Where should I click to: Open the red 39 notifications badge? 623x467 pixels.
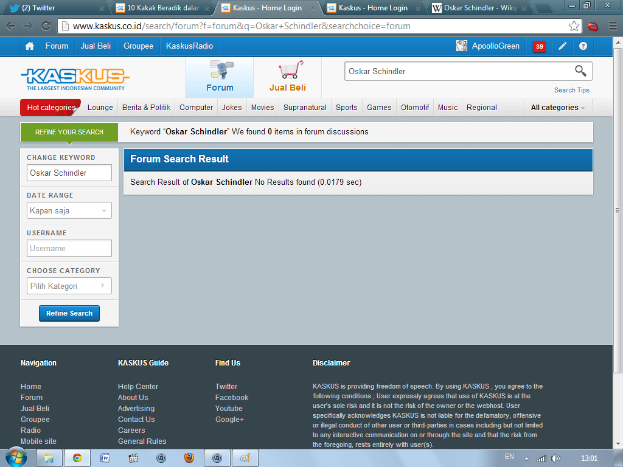[x=539, y=46]
